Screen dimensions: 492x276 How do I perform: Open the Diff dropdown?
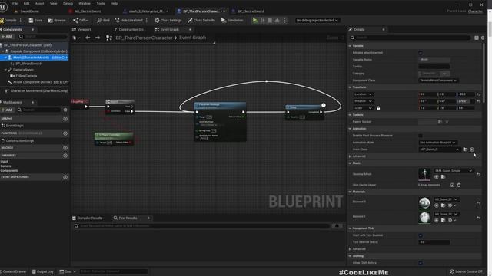81,21
